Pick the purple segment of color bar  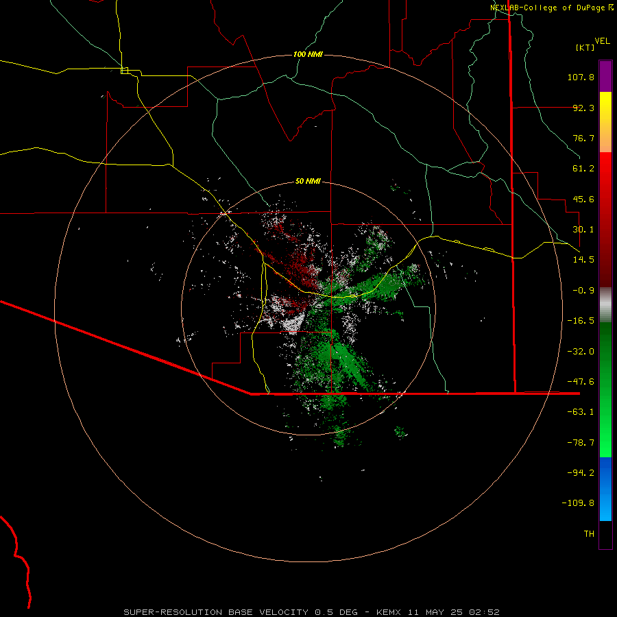click(x=605, y=76)
